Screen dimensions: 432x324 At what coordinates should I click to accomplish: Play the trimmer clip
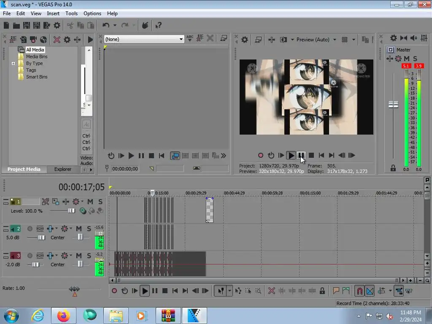pyautogui.click(x=131, y=156)
